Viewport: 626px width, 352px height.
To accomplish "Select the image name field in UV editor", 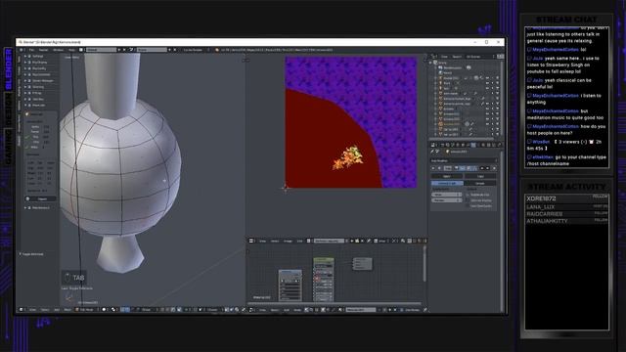I will [329, 241].
